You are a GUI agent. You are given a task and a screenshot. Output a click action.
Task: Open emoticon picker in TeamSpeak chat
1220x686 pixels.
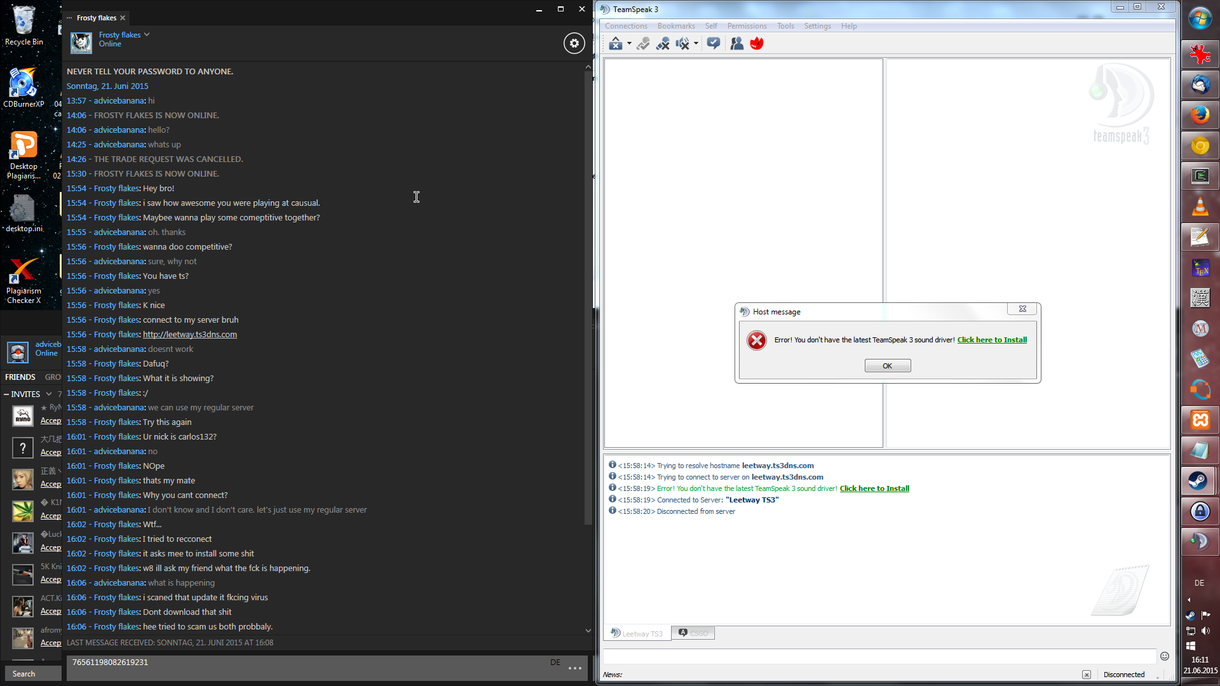coord(1164,656)
